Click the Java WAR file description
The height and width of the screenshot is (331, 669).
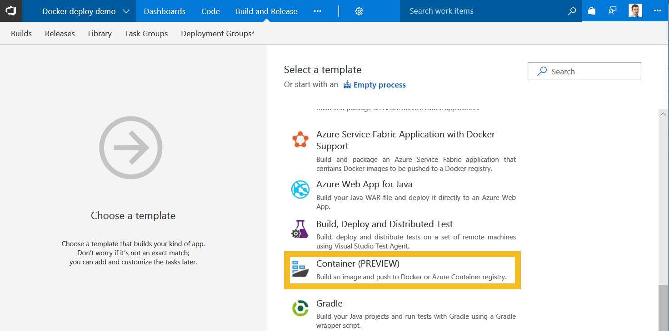click(416, 202)
